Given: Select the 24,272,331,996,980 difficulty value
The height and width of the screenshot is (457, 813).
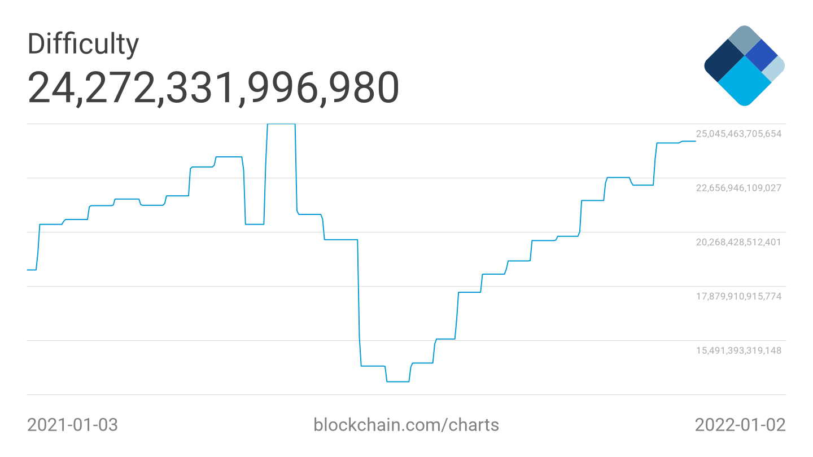Looking at the screenshot, I should pyautogui.click(x=213, y=87).
